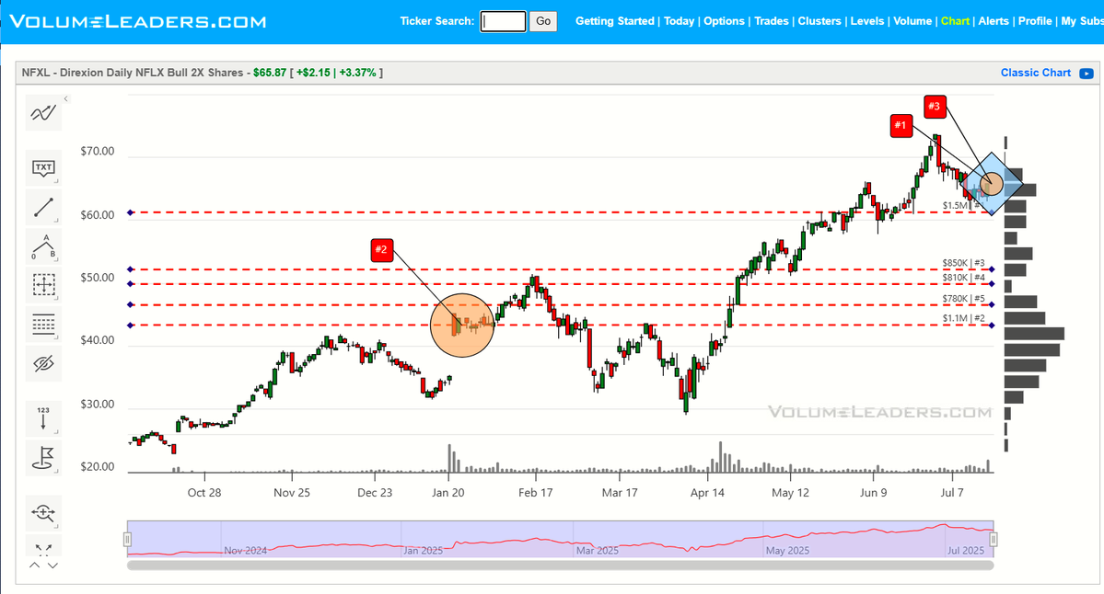Click the Ticker Search input field

503,21
